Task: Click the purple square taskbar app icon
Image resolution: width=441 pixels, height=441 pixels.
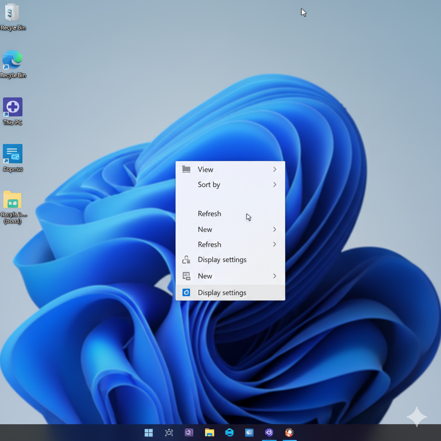Action: (189, 432)
